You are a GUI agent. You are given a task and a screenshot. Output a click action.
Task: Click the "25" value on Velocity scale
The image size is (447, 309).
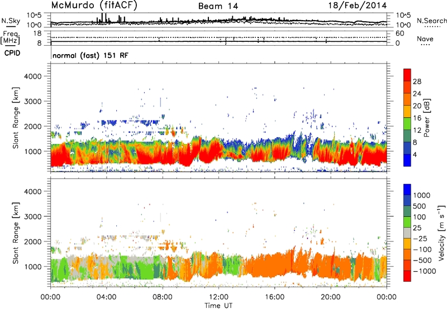(417, 228)
